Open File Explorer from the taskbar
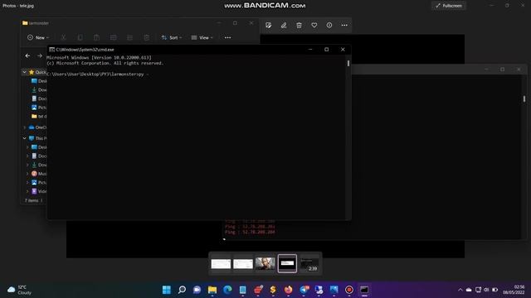This screenshot has width=531, height=298. pyautogui.click(x=212, y=290)
